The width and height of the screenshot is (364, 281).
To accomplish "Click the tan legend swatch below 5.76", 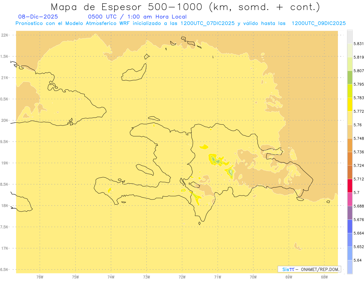I will 350,132.
